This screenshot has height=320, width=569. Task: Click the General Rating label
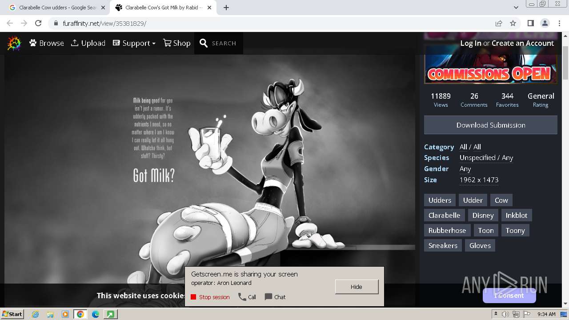pos(541,100)
